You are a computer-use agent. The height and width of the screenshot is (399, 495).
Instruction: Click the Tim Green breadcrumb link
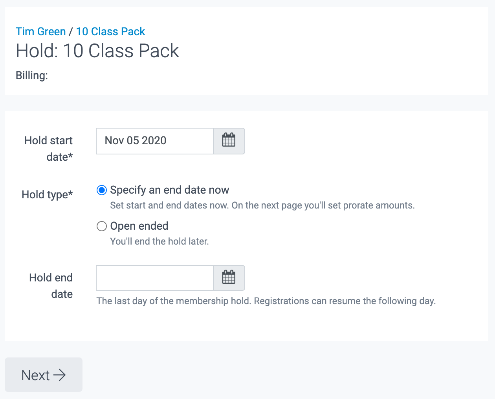click(40, 31)
